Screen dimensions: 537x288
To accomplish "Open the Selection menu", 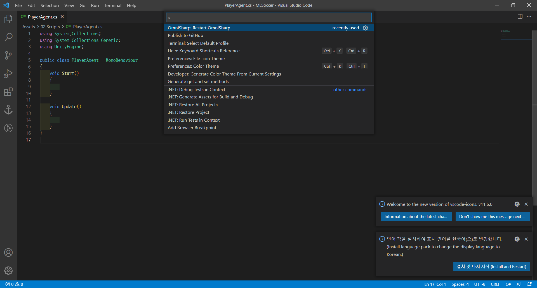I will [x=50, y=5].
